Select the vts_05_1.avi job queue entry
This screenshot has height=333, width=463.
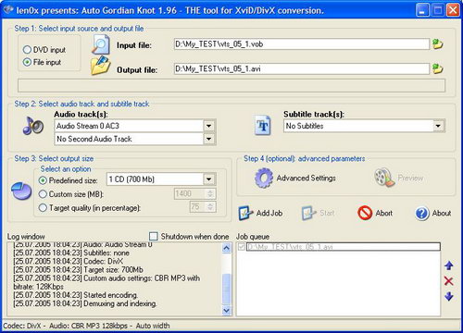[344, 247]
